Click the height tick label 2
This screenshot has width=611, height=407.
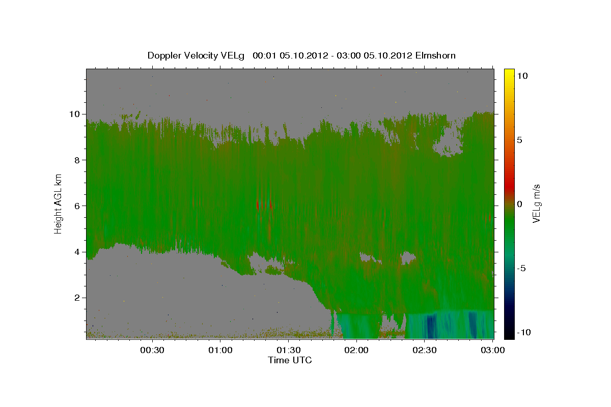78,298
